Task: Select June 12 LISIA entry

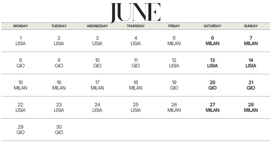Action: pos(174,63)
